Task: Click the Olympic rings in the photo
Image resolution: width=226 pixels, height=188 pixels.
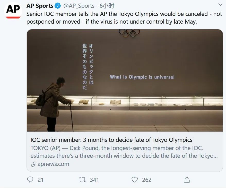Action: [x=129, y=33]
